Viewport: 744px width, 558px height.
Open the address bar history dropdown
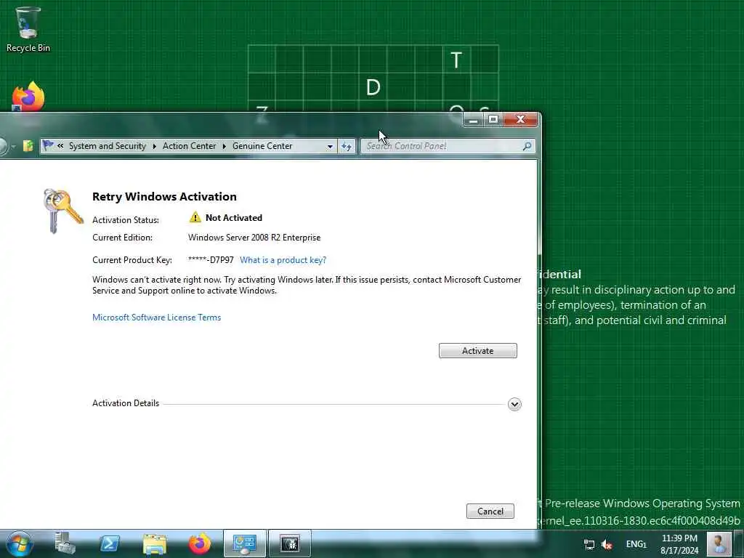point(330,147)
